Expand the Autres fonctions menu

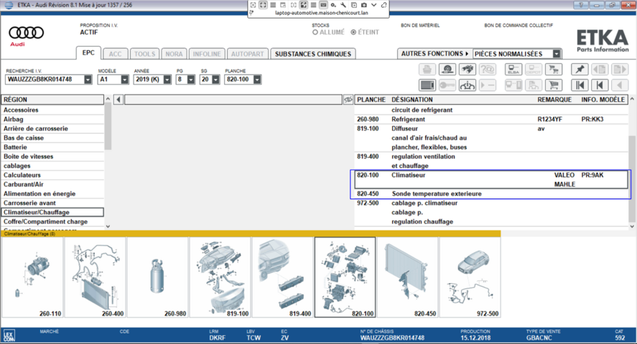pos(434,54)
